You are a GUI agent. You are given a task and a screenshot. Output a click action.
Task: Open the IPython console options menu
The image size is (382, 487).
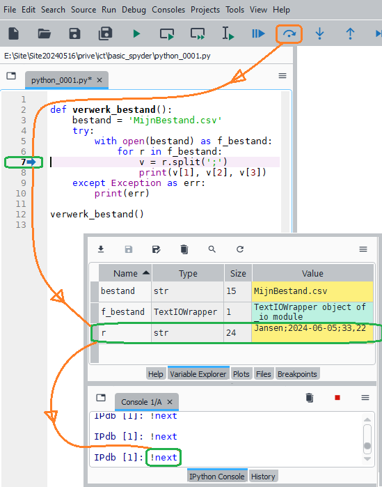point(365,398)
